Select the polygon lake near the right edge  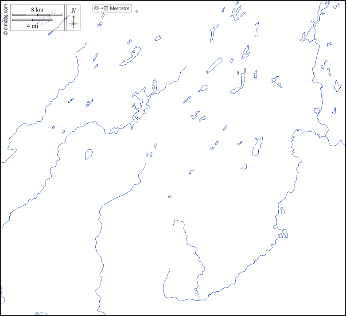tap(338, 86)
